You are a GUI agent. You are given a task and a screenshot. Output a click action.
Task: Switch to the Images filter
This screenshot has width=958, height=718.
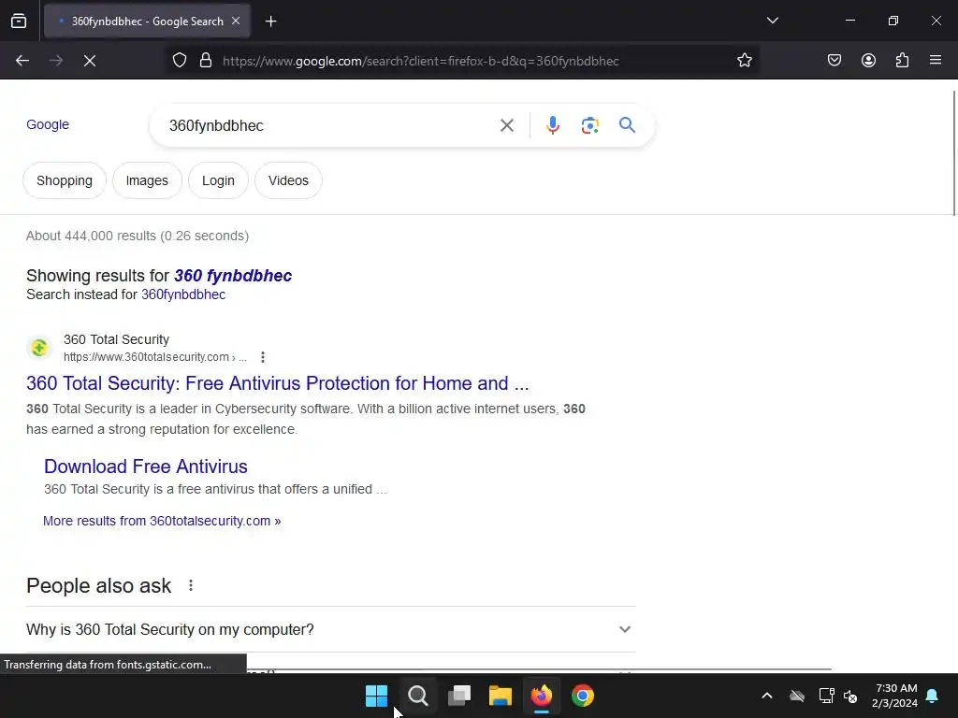click(x=147, y=180)
